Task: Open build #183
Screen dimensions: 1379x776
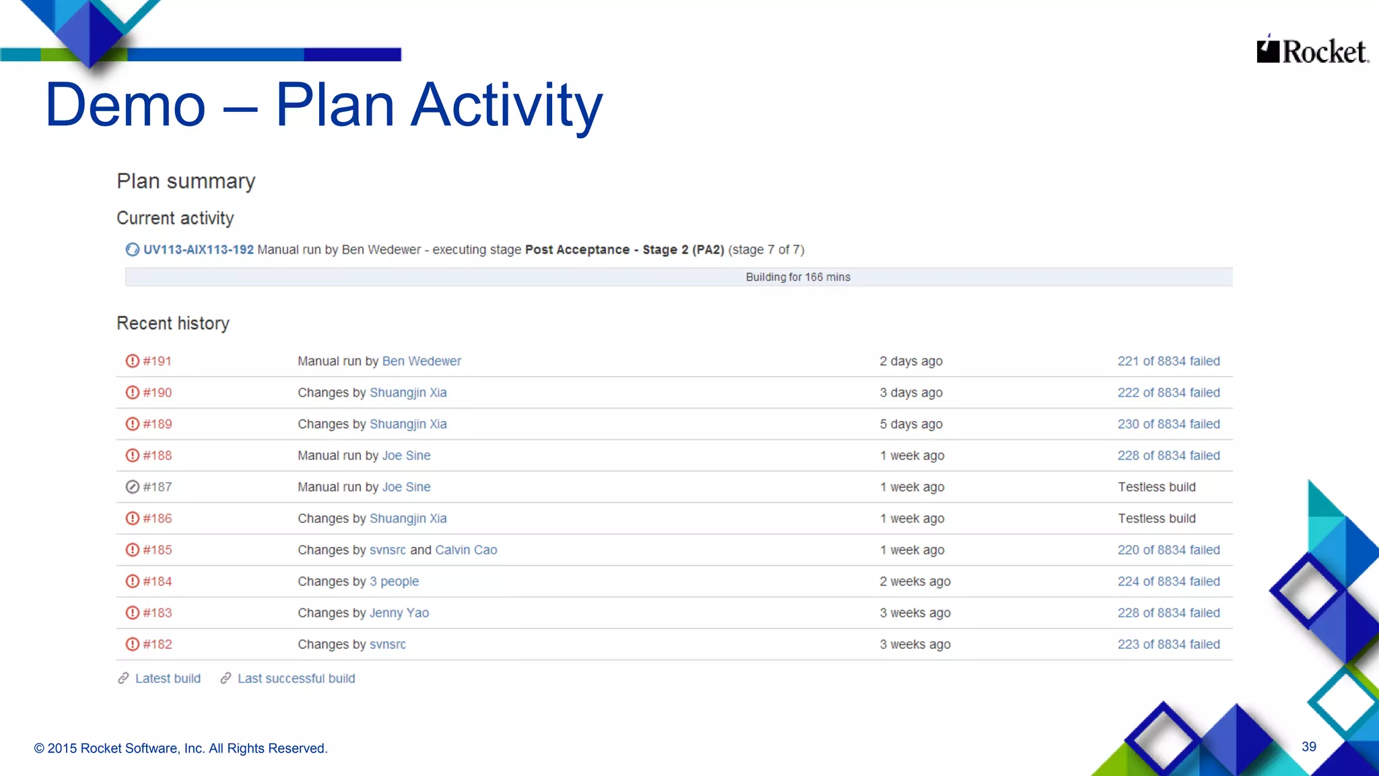Action: coord(158,613)
